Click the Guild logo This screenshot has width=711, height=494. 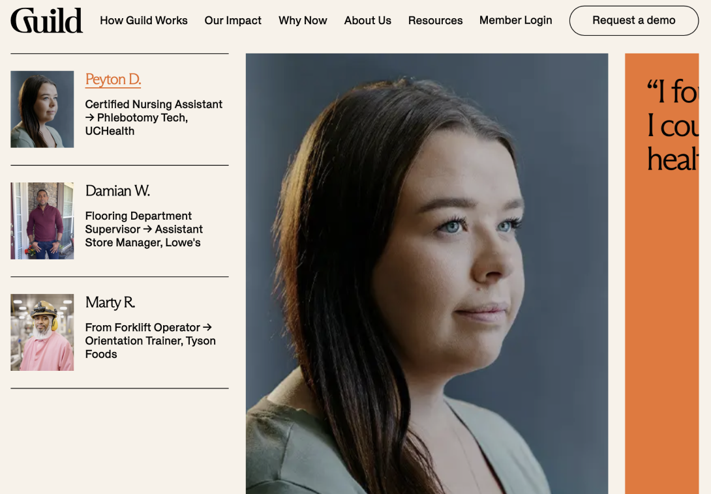[47, 20]
